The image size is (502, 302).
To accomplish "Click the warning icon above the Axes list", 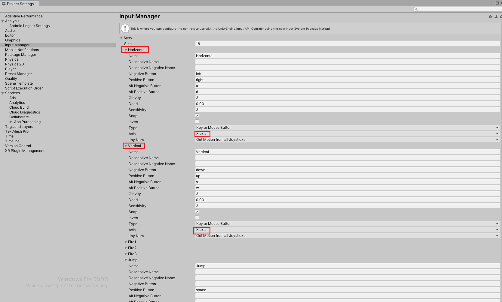I will [125, 28].
